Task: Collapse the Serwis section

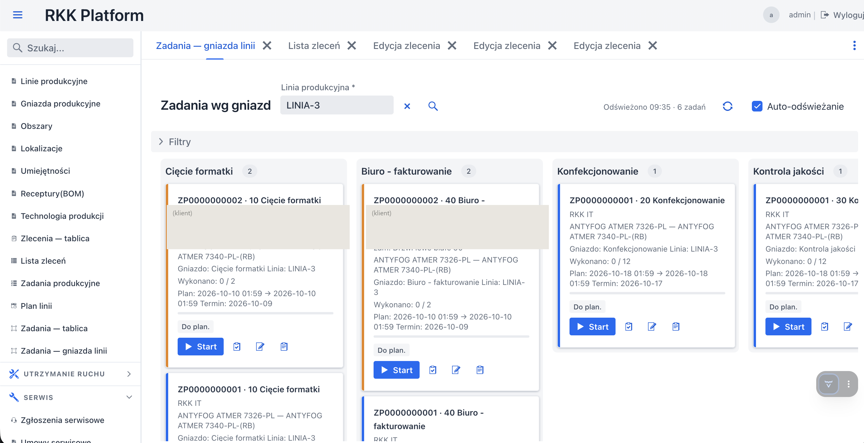Action: (71, 397)
